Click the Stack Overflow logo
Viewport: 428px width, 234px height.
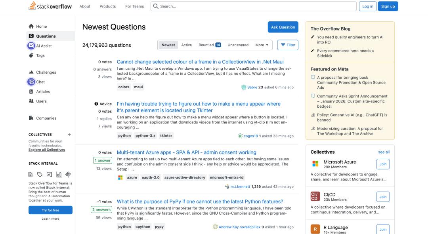point(50,6)
